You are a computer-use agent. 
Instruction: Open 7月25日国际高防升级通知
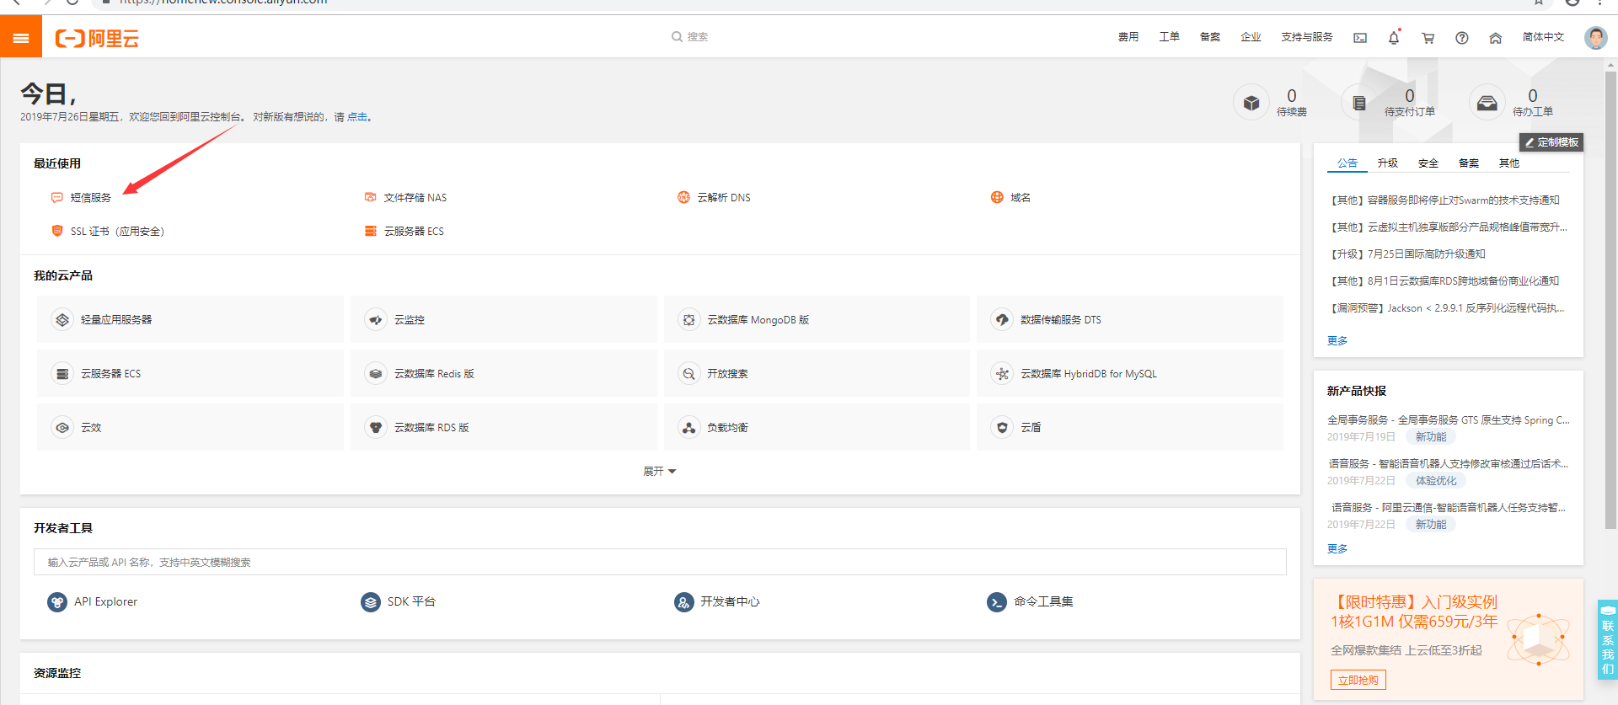click(x=1407, y=254)
